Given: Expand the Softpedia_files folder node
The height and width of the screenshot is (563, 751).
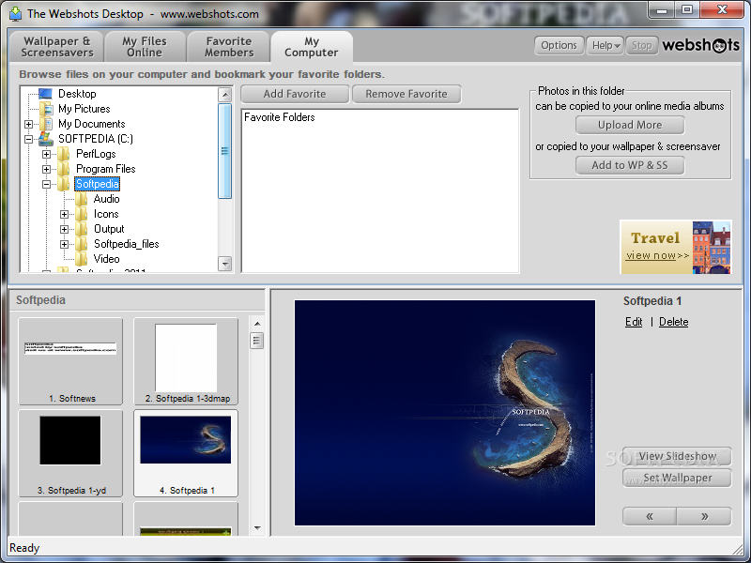Looking at the screenshot, I should [x=64, y=244].
